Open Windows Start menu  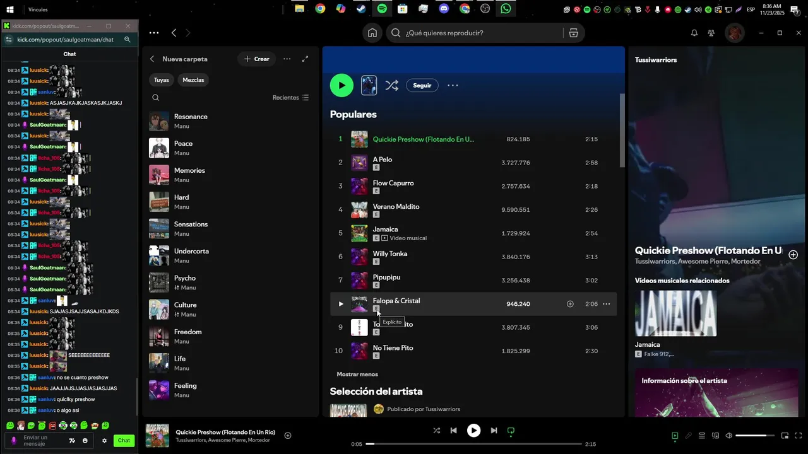tap(10, 9)
